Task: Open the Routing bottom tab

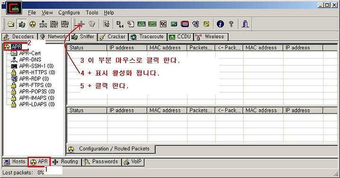Action: [x=66, y=162]
